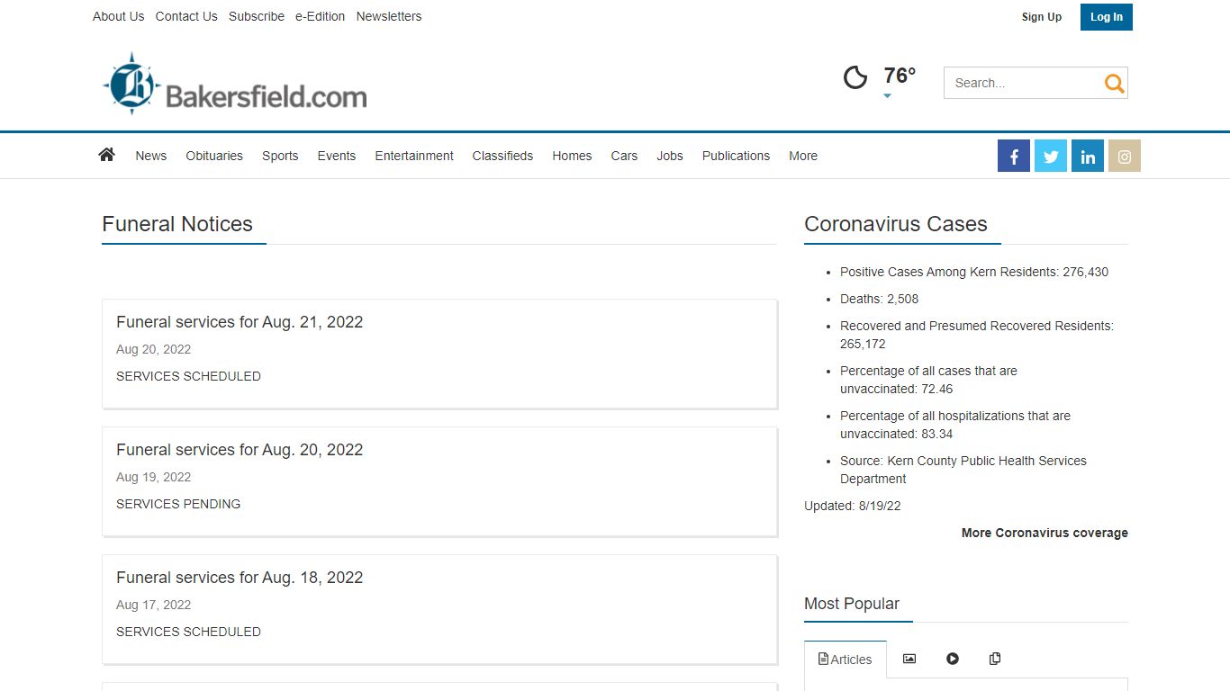Click the 76° temperature reading
The image size is (1230, 691).
[900, 76]
